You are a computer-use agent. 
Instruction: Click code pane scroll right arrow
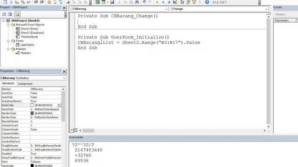pyautogui.click(x=264, y=131)
